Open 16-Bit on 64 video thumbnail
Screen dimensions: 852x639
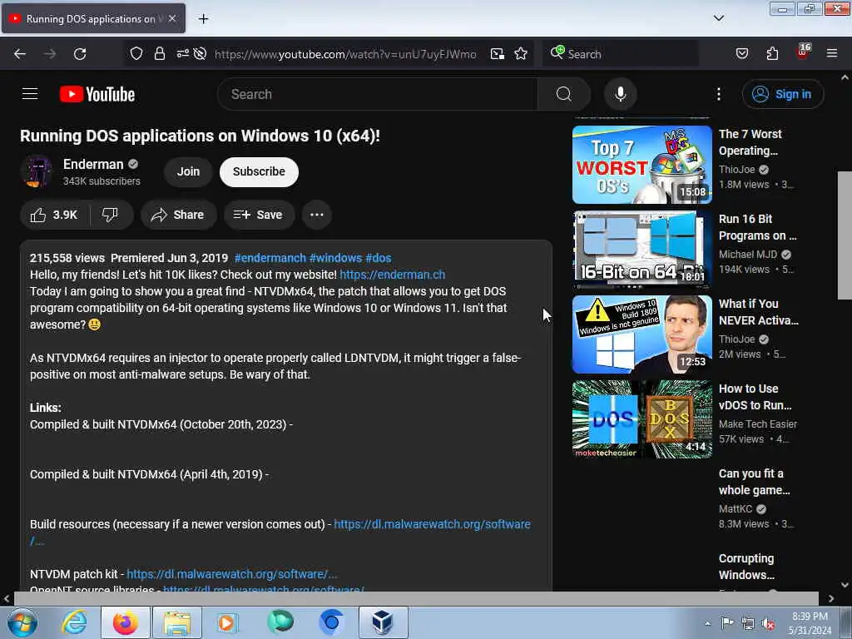[641, 250]
